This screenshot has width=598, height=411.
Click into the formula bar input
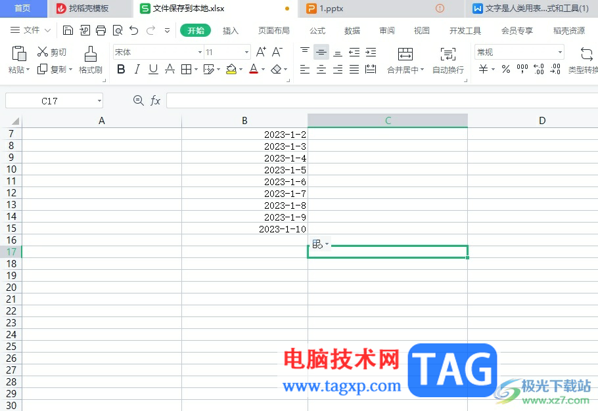point(382,101)
